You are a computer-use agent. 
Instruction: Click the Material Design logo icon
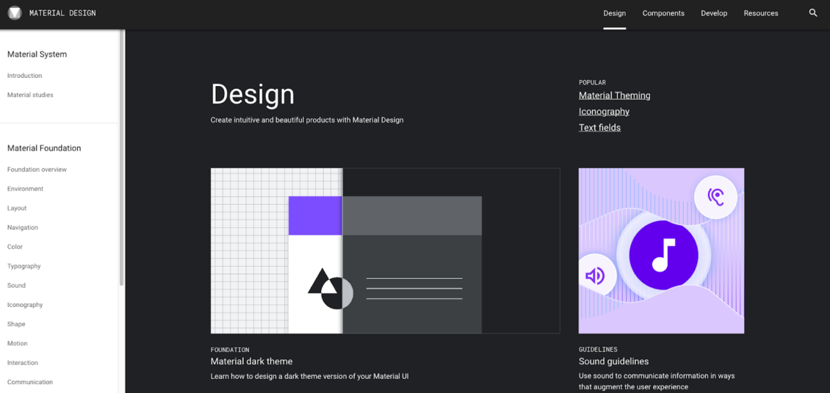(14, 13)
